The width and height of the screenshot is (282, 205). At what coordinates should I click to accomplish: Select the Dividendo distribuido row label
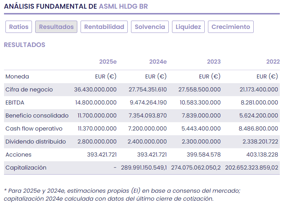36,142
